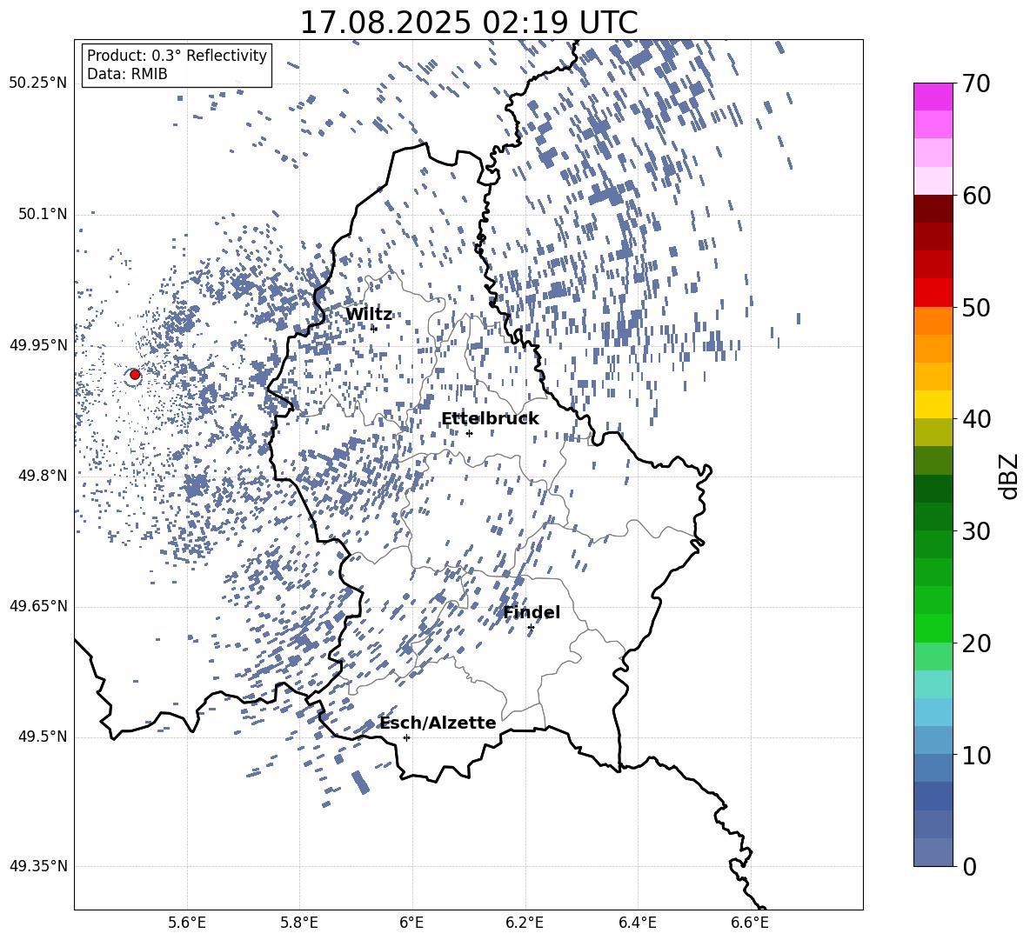Click the magenta 68-70 dBZ color band

[x=933, y=97]
